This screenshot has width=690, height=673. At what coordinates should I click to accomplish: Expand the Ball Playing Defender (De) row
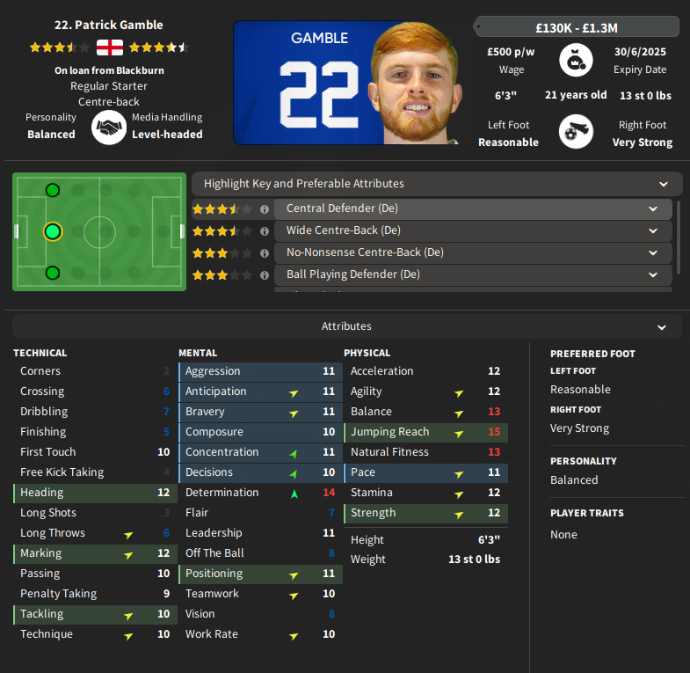point(473,274)
